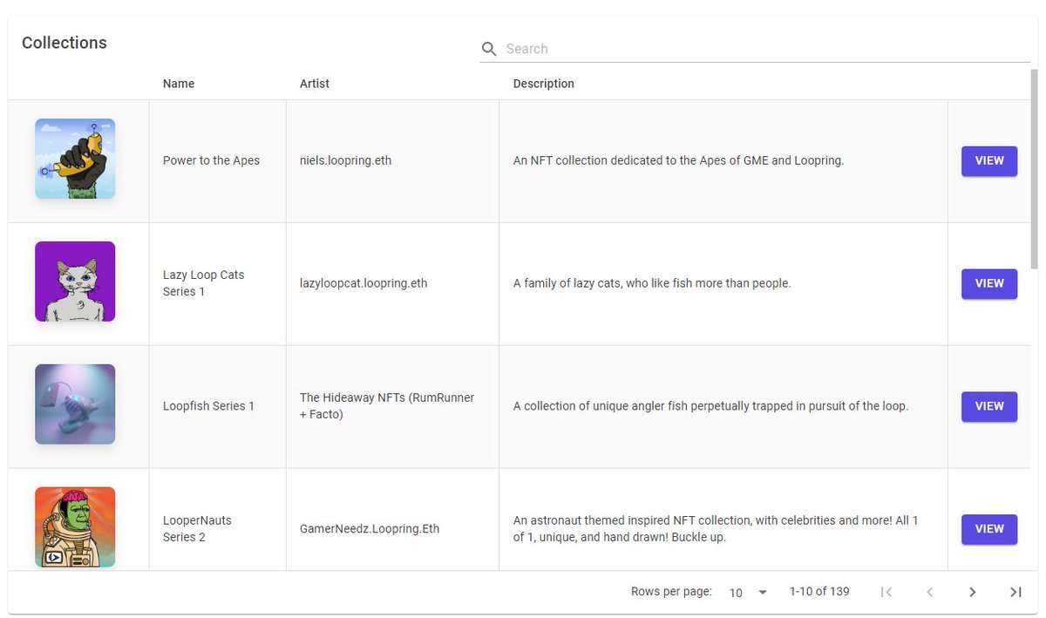View the Loopfish Series 1 collection
The width and height of the screenshot is (1046, 618).
[x=989, y=406]
